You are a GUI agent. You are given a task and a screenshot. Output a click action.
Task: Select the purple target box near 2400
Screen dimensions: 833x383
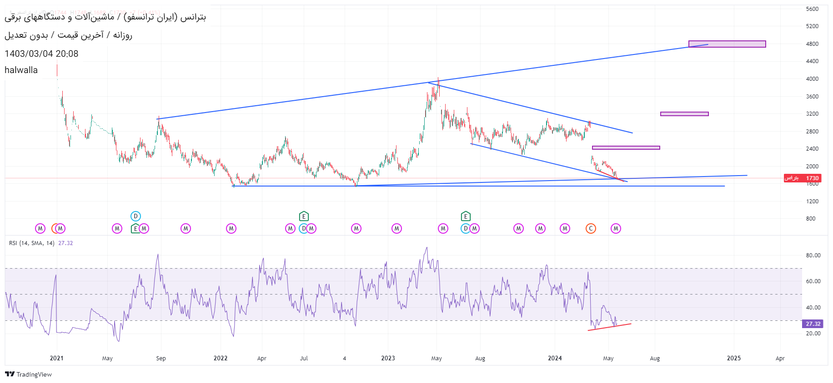[626, 147]
